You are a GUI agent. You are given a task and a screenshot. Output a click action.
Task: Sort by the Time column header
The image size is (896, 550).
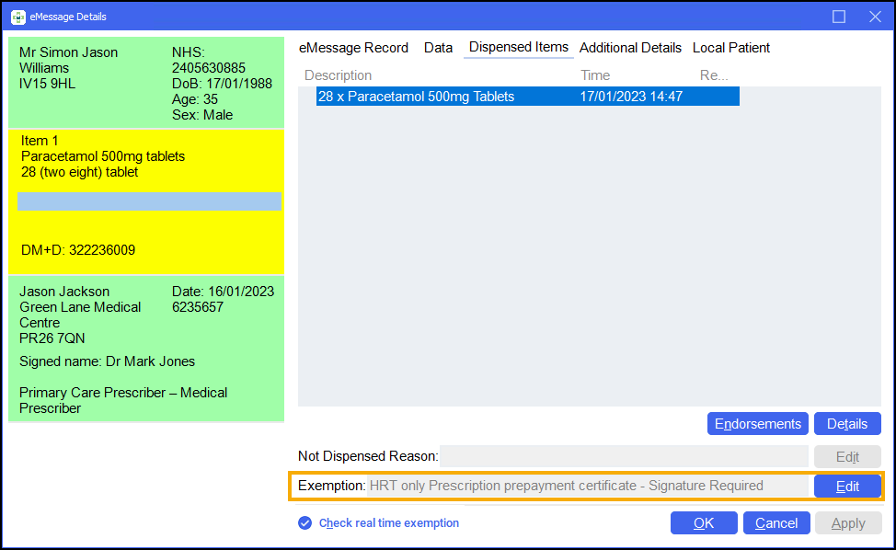[595, 75]
